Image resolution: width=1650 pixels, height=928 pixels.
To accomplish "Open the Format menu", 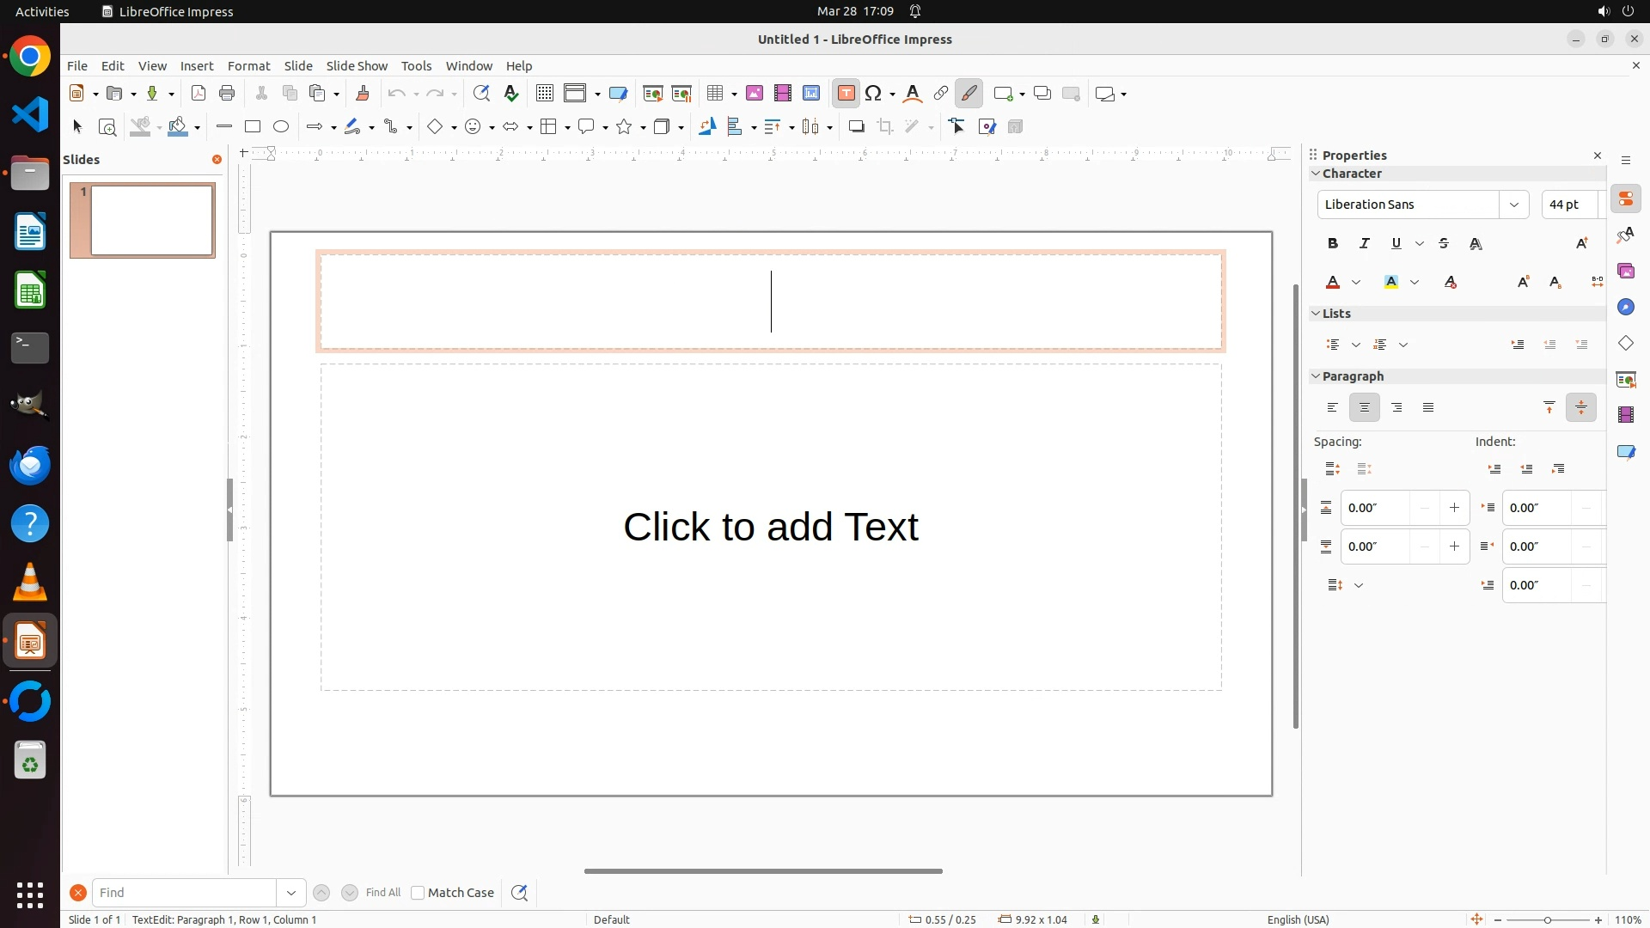I will (x=248, y=66).
